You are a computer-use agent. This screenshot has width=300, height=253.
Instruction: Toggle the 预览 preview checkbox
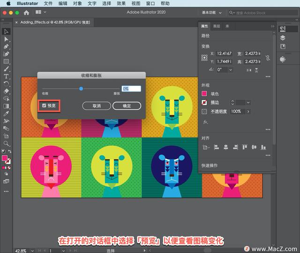coord(44,106)
